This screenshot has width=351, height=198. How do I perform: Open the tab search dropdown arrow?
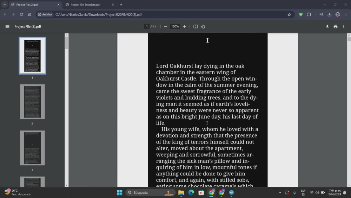[5, 5]
